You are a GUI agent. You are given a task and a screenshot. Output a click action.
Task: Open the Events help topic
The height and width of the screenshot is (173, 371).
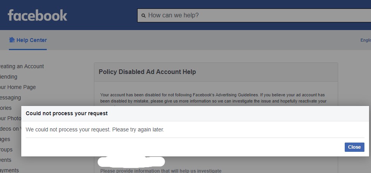[6, 160]
